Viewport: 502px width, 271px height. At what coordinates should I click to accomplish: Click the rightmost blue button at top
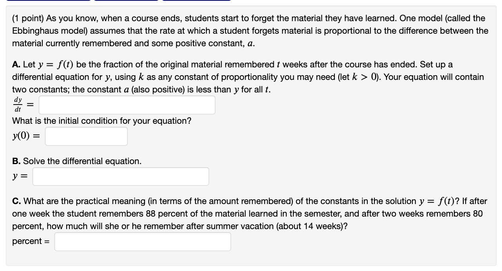point(196,1)
